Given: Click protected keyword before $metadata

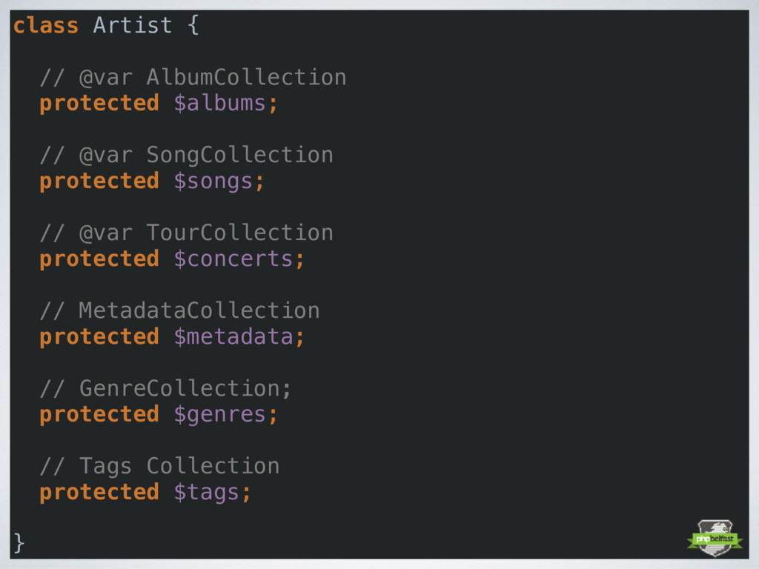Looking at the screenshot, I should tap(99, 337).
